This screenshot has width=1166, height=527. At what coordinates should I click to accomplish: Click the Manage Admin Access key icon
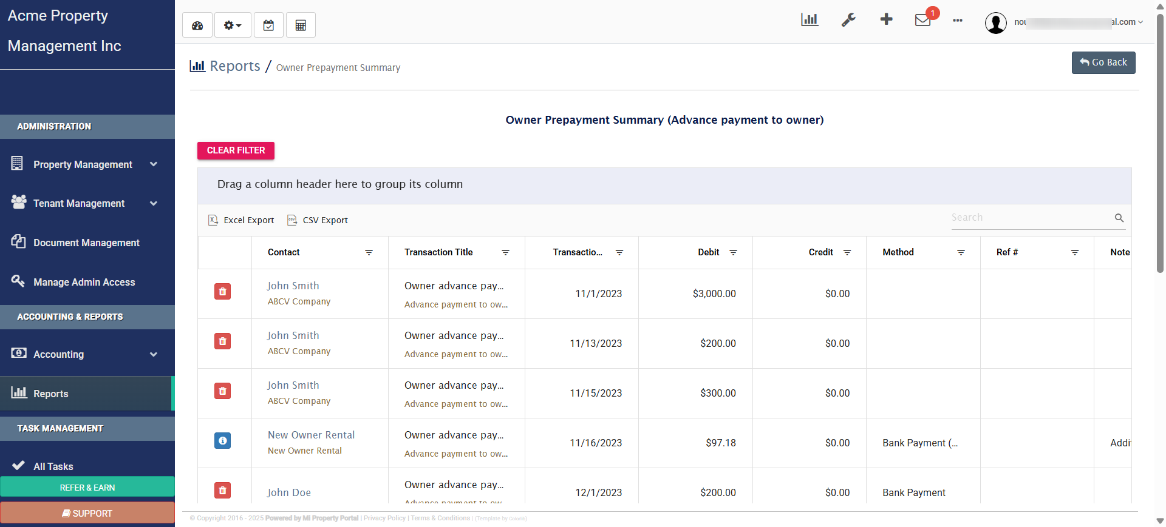[18, 281]
